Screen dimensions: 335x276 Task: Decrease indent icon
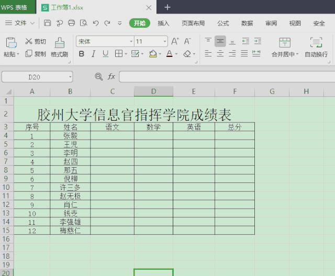[245, 41]
